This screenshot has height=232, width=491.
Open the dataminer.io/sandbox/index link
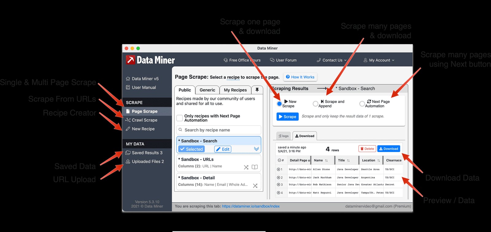tap(251, 206)
